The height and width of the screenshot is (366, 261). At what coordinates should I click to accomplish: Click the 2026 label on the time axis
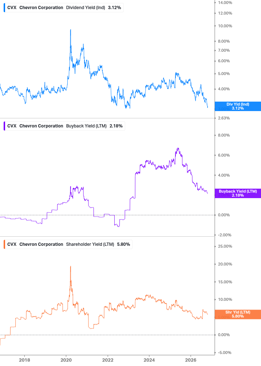pyautogui.click(x=191, y=360)
